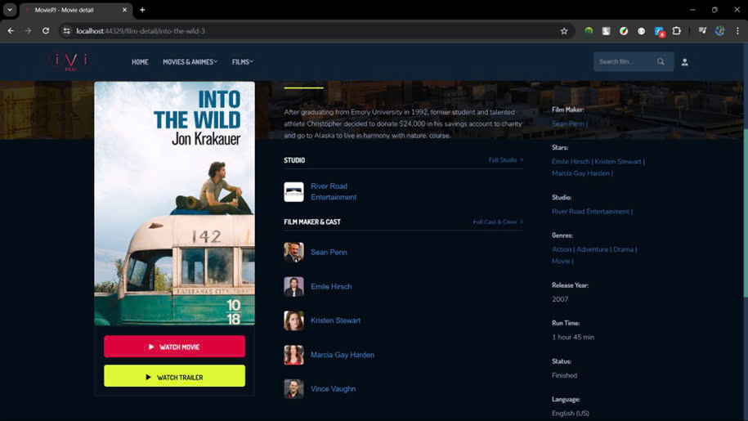Click the blue extension icon with red badge
The image size is (748, 421).
click(659, 31)
